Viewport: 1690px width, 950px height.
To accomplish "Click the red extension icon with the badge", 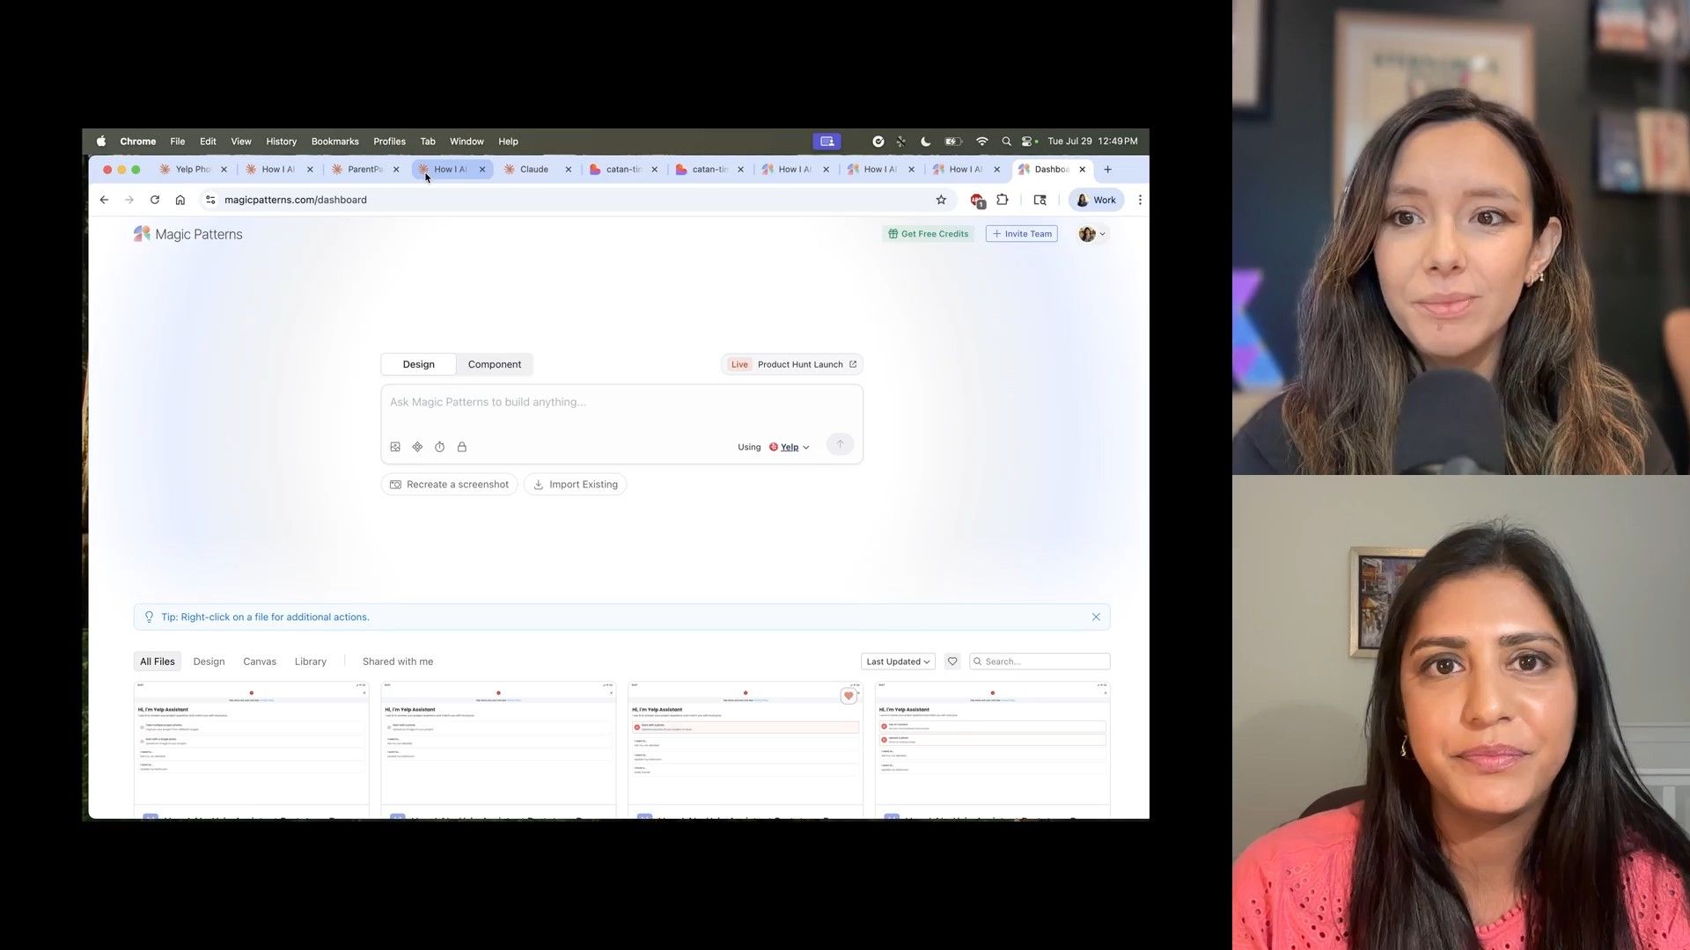I will click(x=977, y=201).
